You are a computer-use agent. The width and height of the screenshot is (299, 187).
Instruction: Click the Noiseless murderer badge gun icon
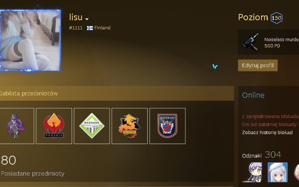(251, 42)
